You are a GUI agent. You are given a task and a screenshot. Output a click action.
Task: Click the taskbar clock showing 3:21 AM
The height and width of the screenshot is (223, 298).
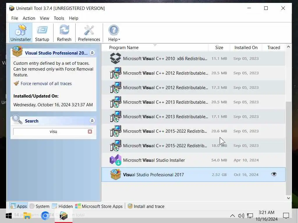point(267,216)
